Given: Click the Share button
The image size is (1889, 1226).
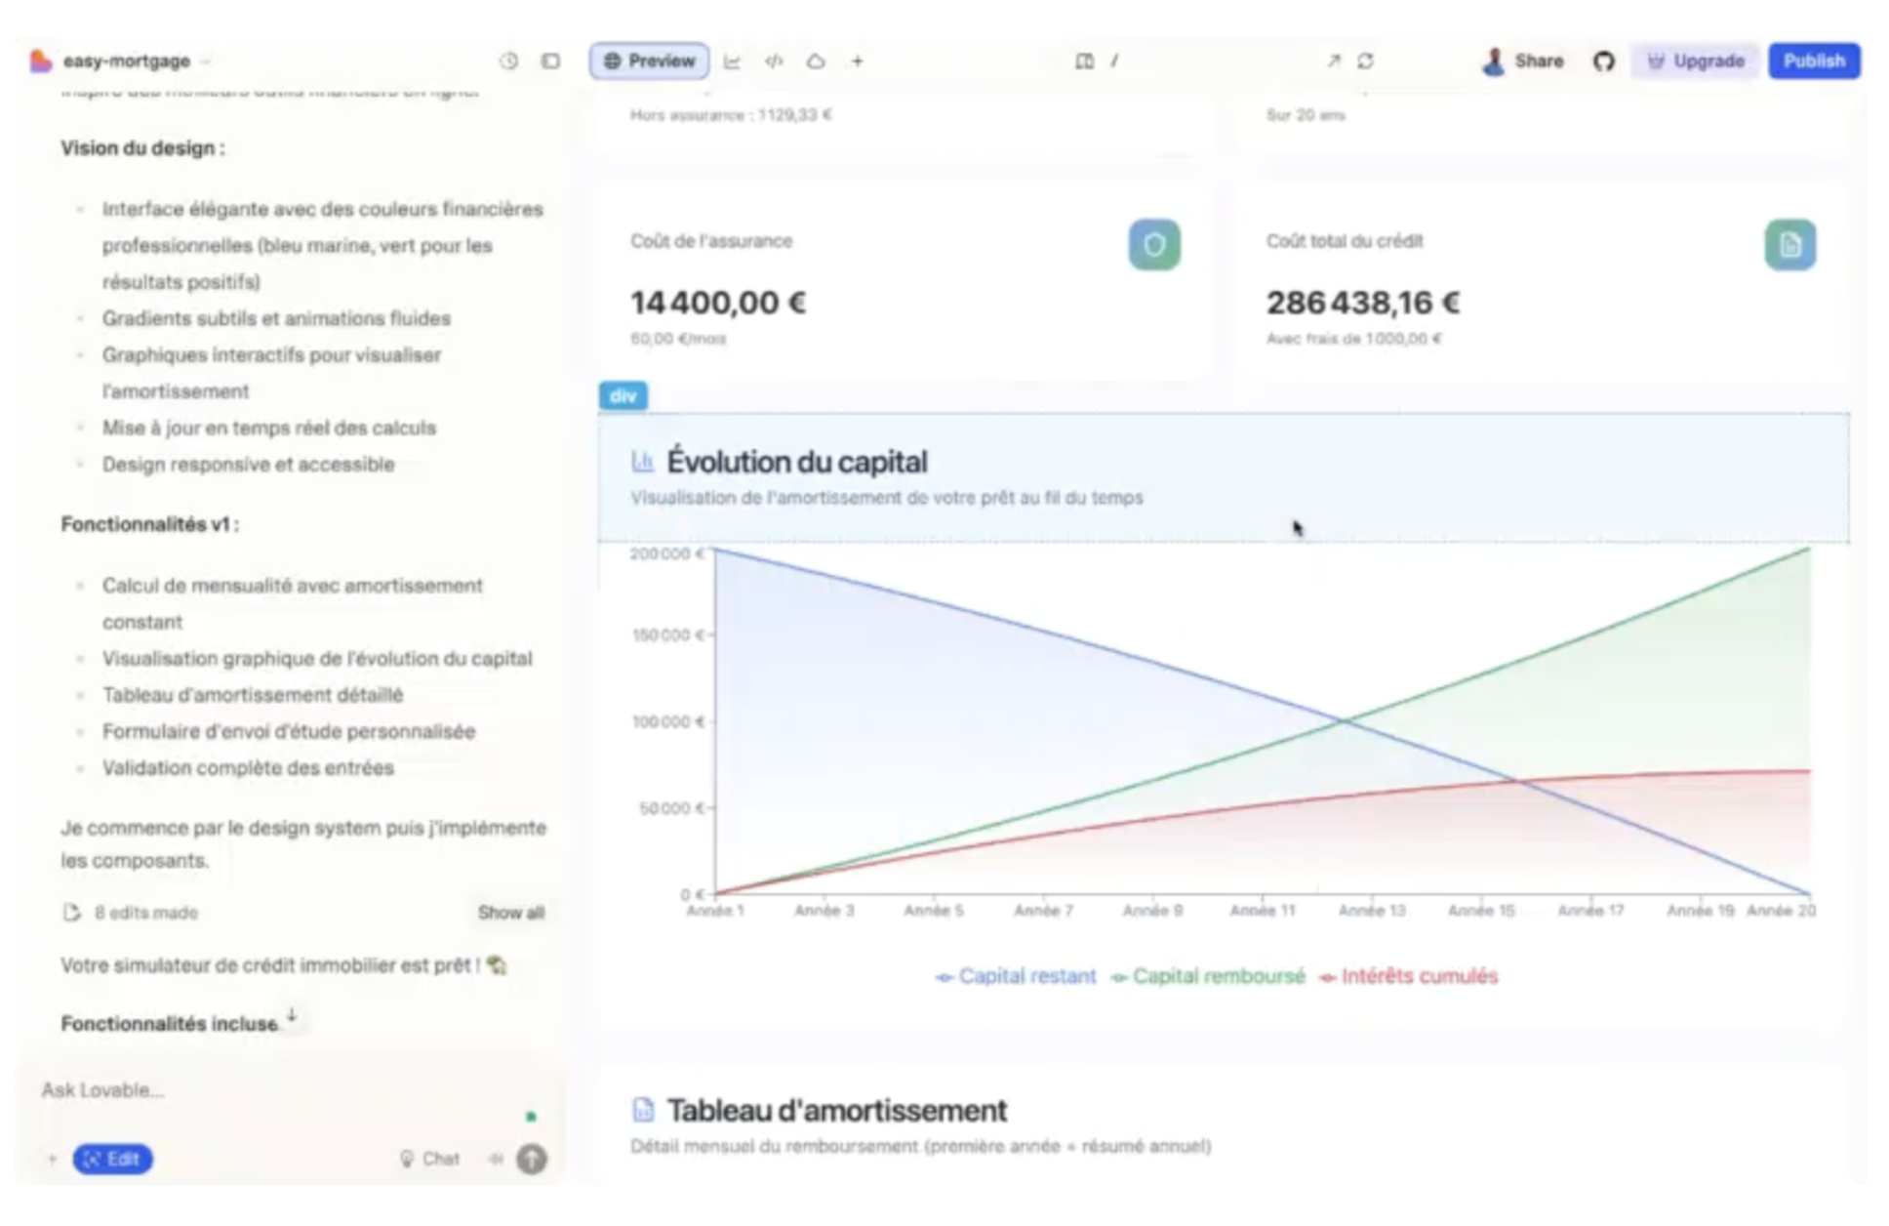Looking at the screenshot, I should tap(1523, 61).
